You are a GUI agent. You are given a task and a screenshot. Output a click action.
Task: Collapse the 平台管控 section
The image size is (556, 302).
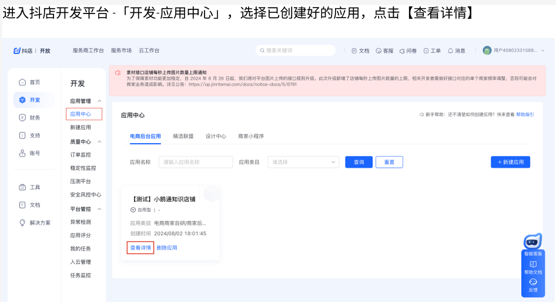(100, 209)
